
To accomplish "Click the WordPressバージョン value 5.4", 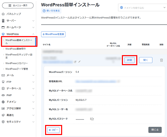I will tap(77, 72).
